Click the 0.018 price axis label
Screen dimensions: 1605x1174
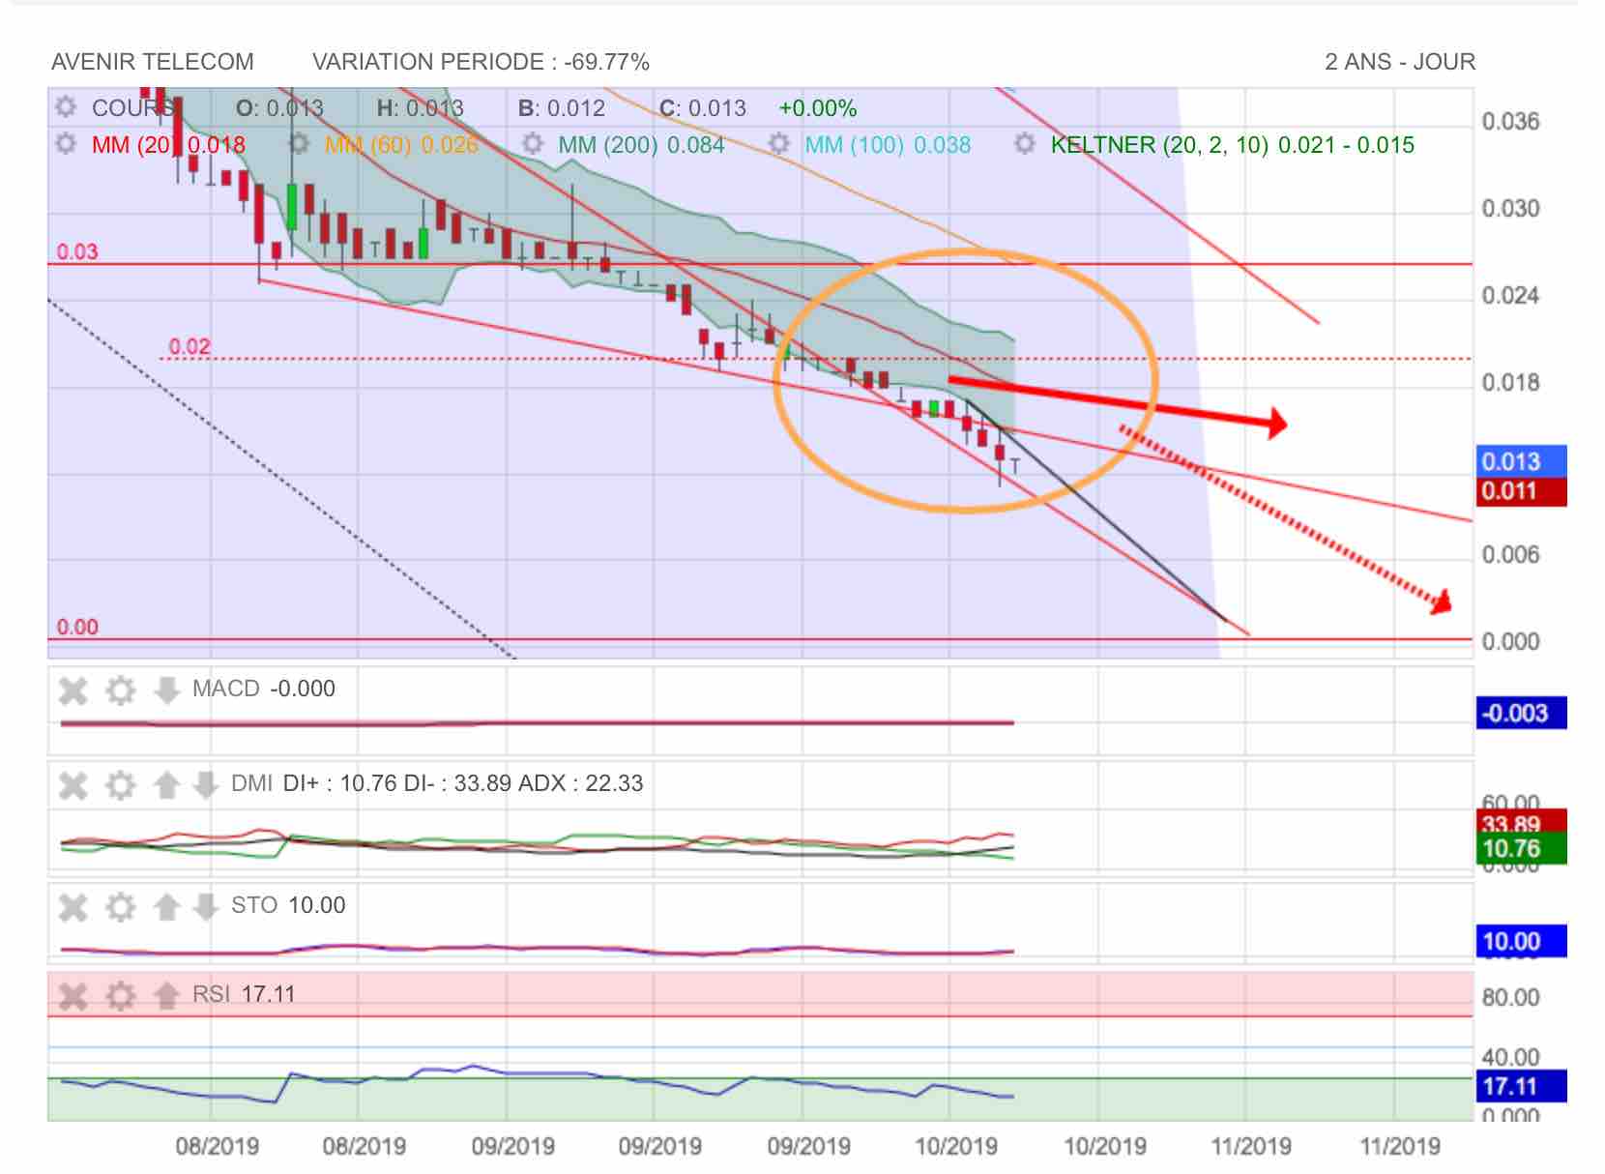pos(1511,384)
